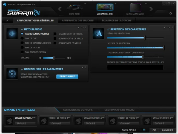Click the volume high speaker icon
The width and height of the screenshot is (178, 134).
coord(69,58)
